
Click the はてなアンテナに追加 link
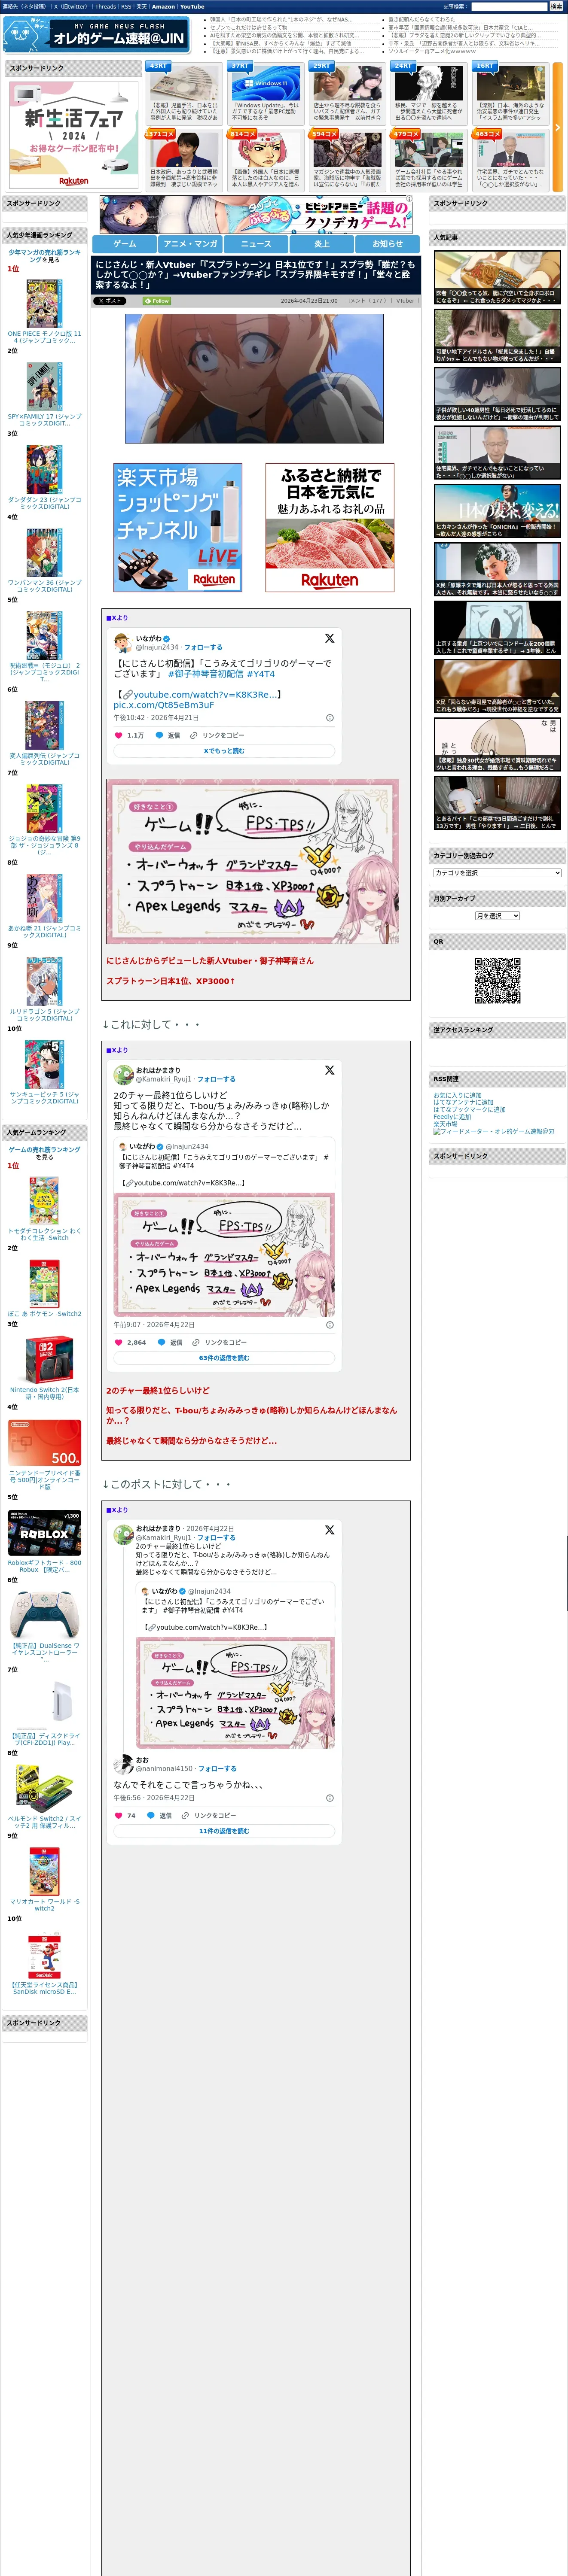point(463,1102)
